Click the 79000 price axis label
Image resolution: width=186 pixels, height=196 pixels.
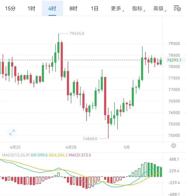[x=174, y=44]
